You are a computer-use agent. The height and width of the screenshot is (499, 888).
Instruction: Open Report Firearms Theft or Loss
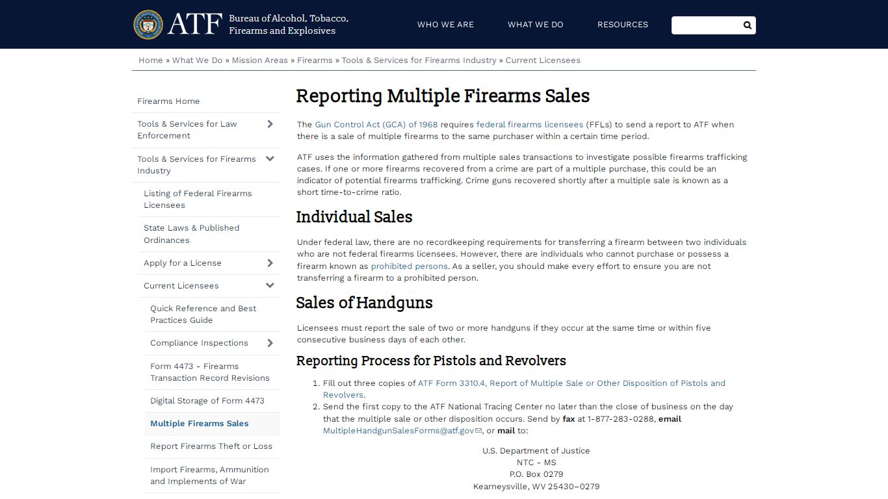tap(211, 446)
